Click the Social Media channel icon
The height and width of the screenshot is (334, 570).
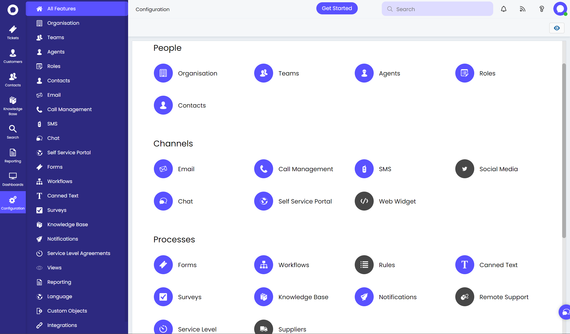[464, 169]
